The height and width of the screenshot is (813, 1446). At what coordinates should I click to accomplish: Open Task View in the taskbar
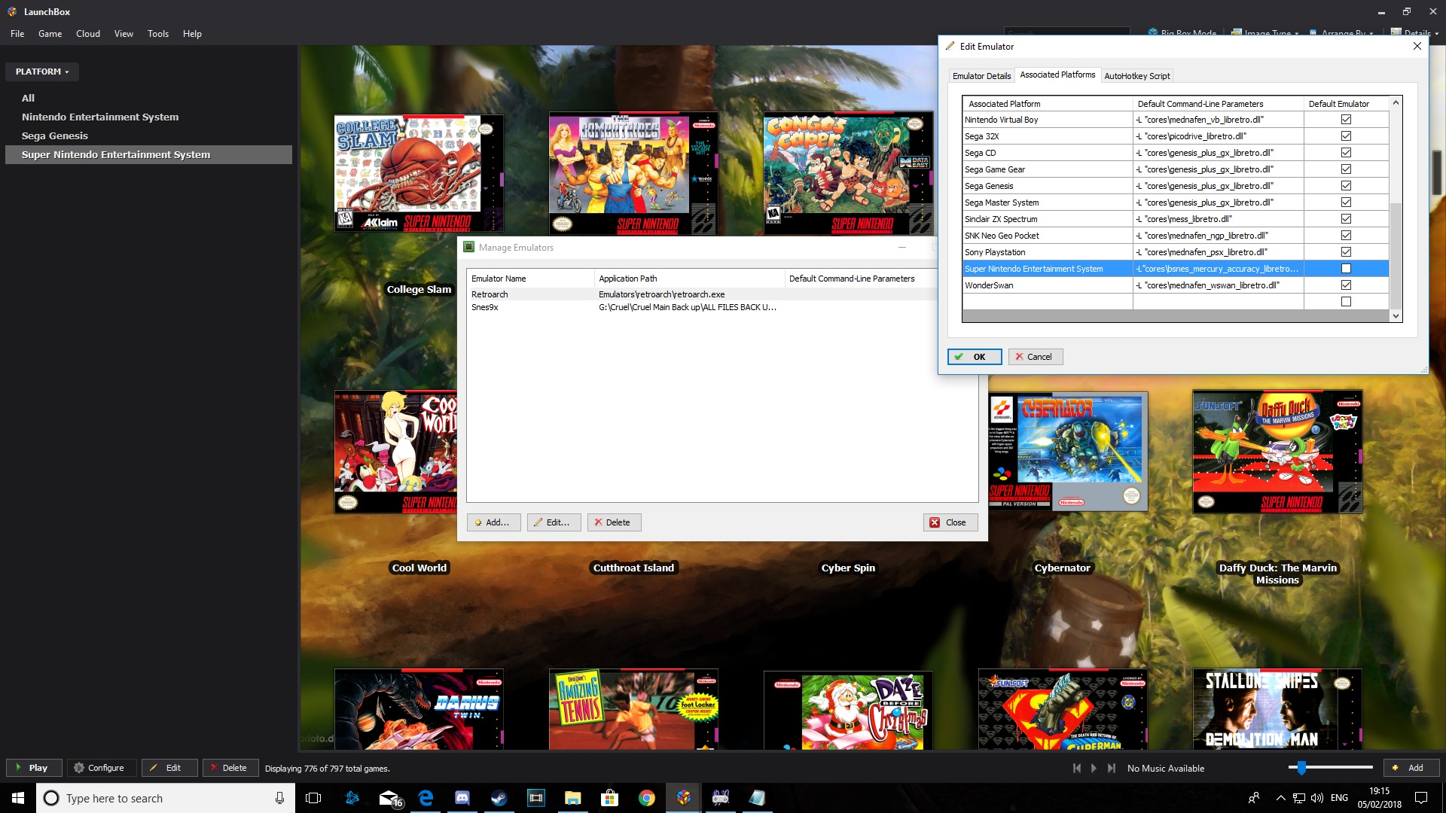[x=313, y=798]
